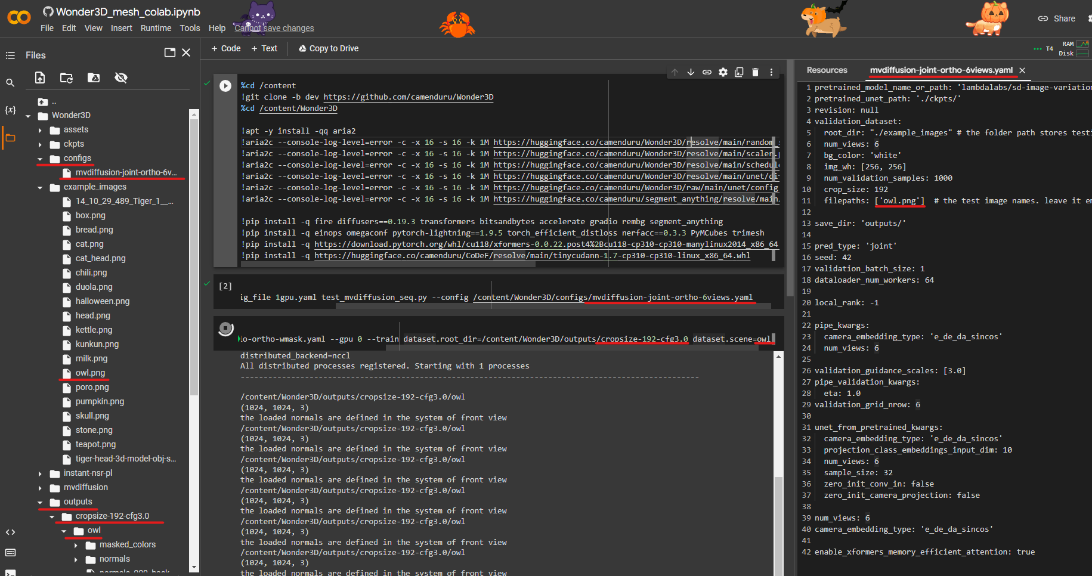
Task: Open the Runtime menu
Action: point(156,28)
